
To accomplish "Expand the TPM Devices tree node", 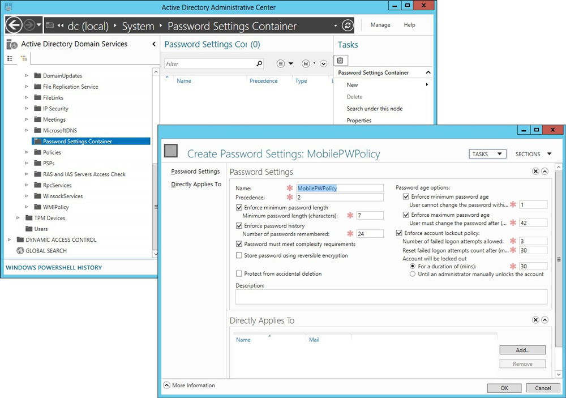I will (18, 218).
